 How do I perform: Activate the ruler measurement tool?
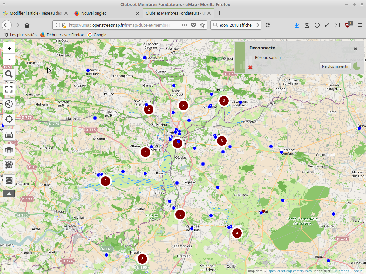click(9, 134)
